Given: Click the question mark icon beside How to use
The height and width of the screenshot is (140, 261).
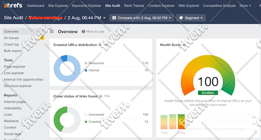Looking at the screenshot, I should pos(83,31).
